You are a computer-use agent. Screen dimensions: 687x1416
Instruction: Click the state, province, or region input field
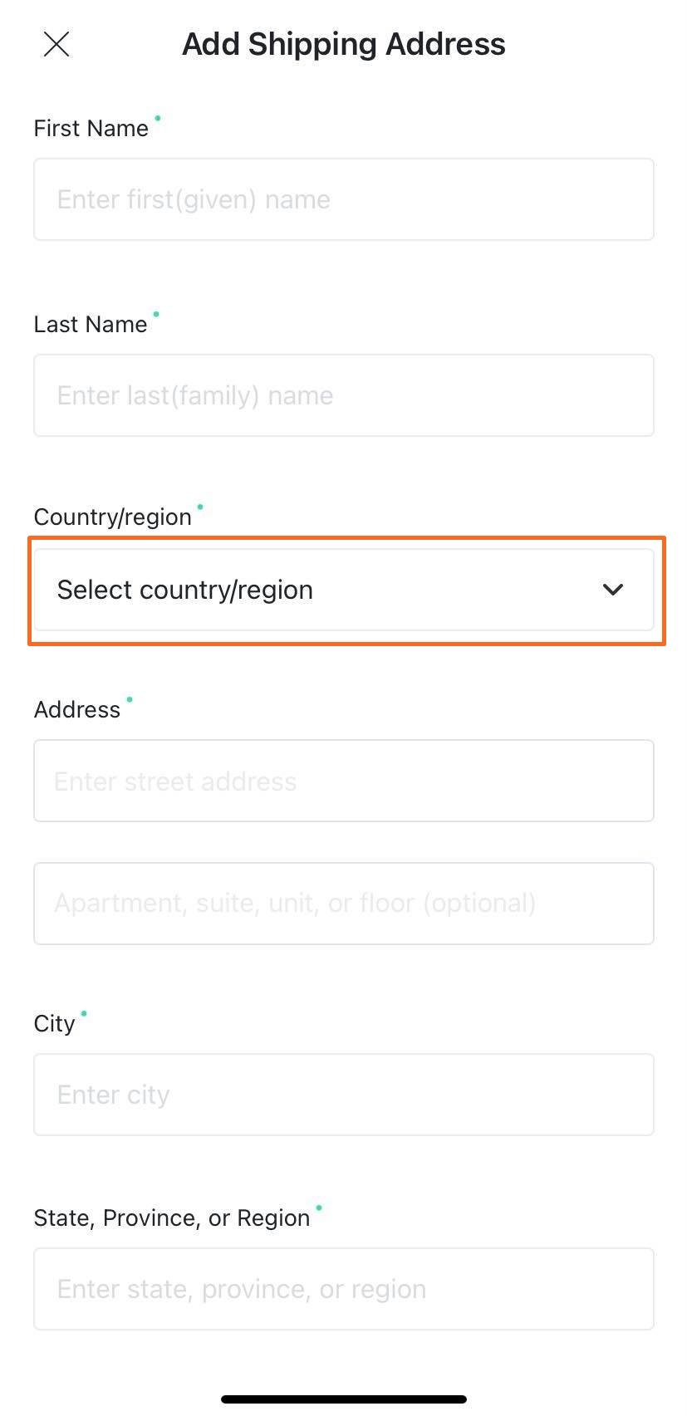point(343,1288)
